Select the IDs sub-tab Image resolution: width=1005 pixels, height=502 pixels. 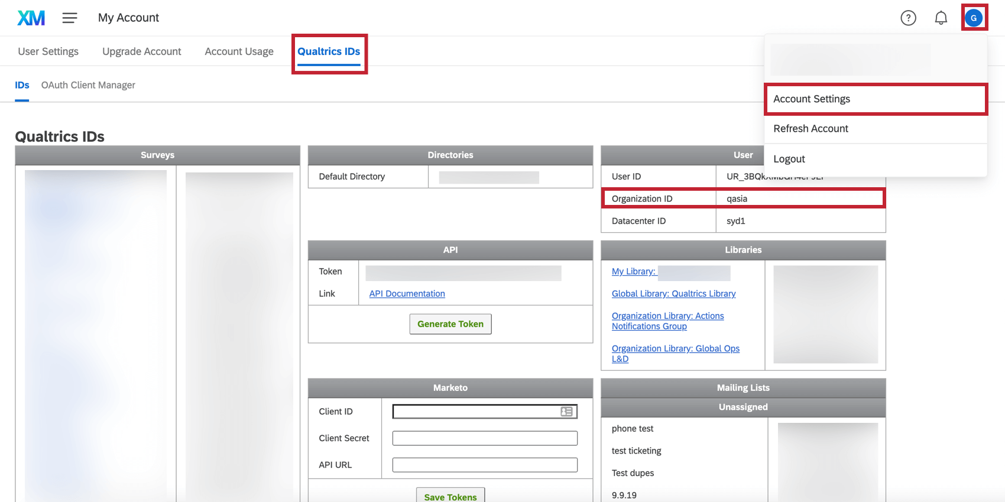pyautogui.click(x=22, y=85)
